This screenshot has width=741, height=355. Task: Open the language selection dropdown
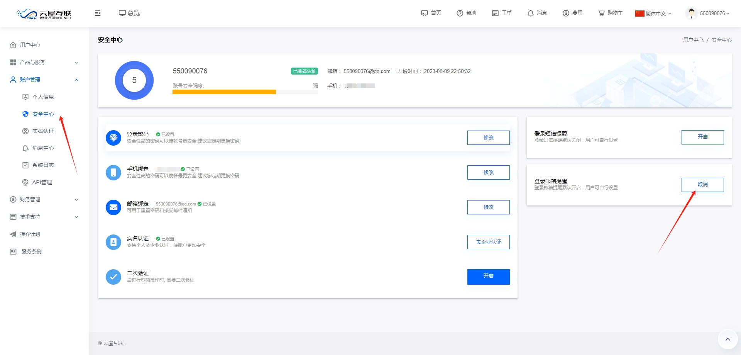tap(653, 13)
